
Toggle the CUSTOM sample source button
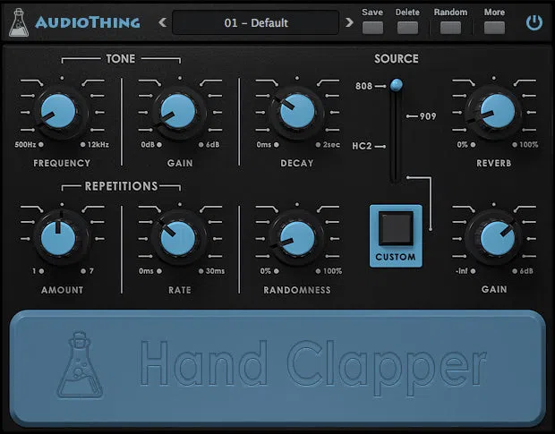point(396,235)
